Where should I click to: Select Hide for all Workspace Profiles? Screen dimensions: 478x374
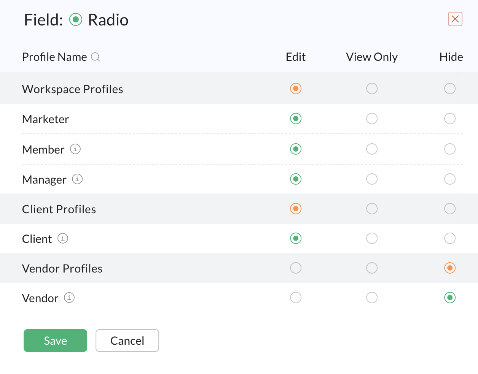click(450, 89)
